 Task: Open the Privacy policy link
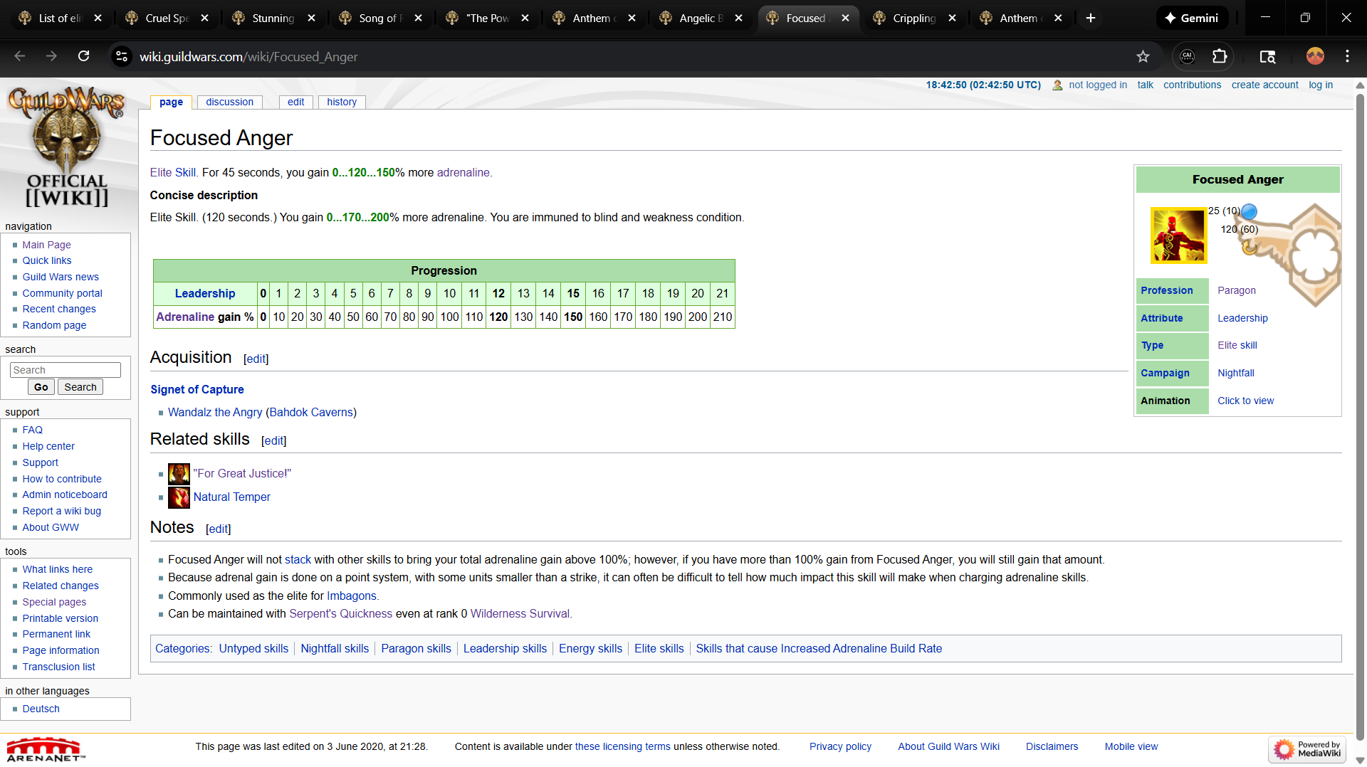pos(840,747)
